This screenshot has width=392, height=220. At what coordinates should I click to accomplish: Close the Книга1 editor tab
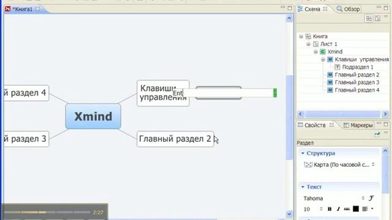[x=37, y=9]
